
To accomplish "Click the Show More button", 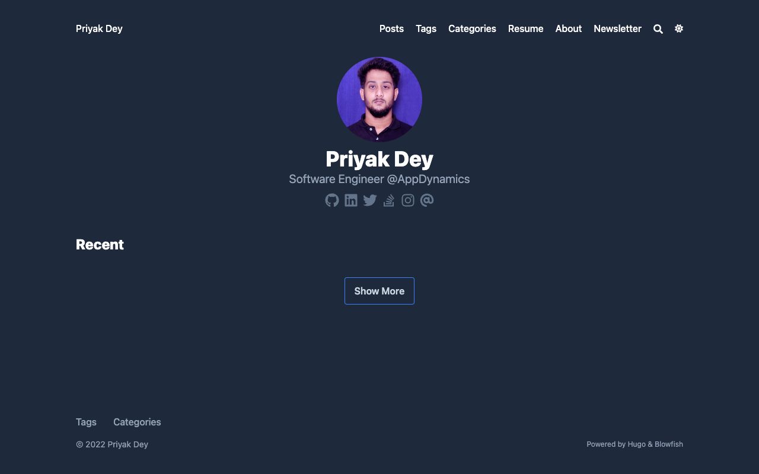I will coord(379,291).
